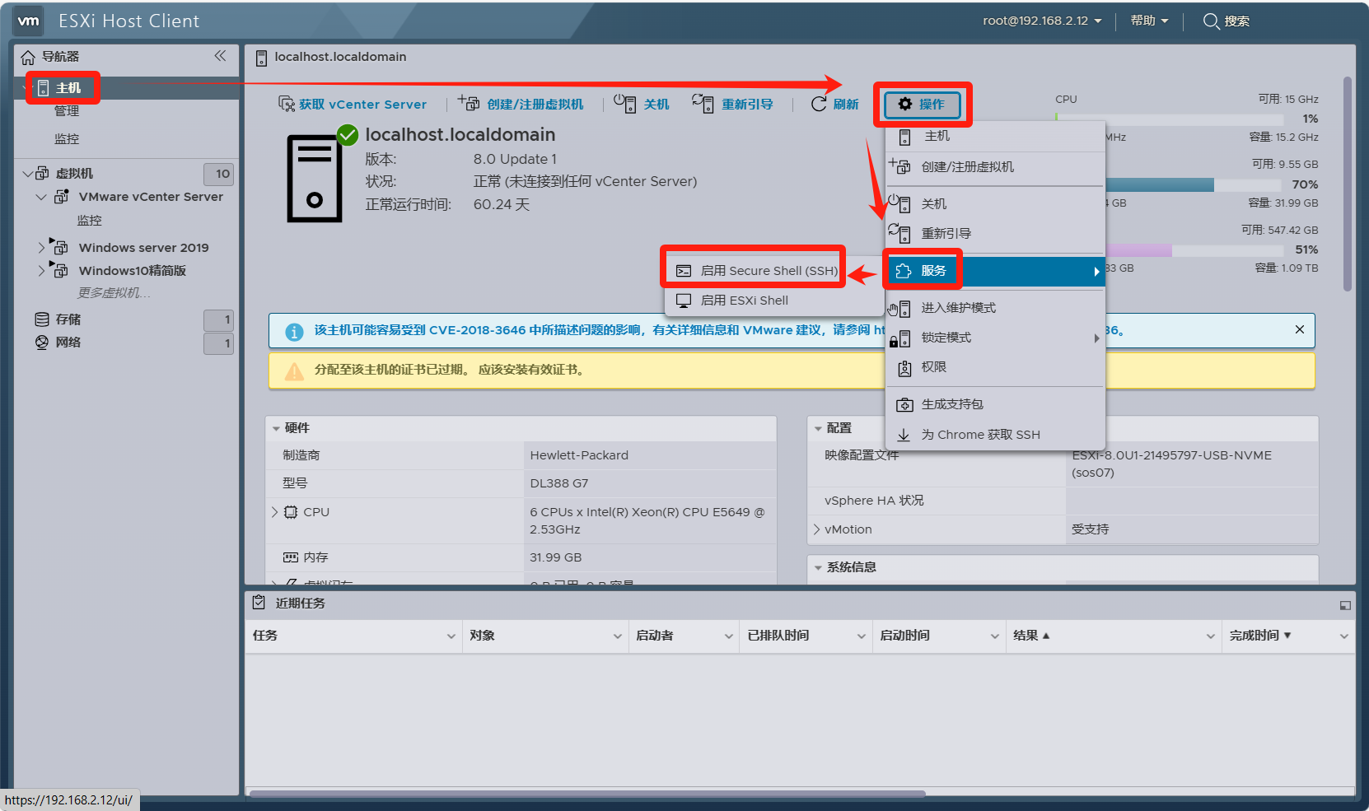This screenshot has width=1369, height=811.
Task: Select Storage (存储) in the navigator
Action: point(68,319)
